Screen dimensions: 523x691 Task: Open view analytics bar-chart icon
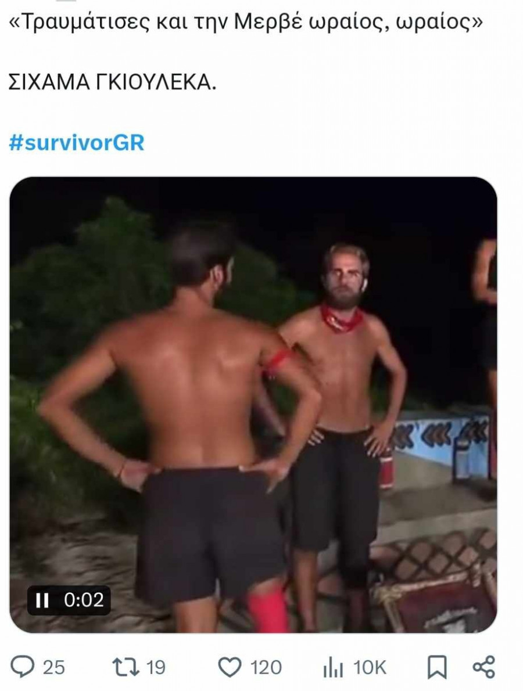click(x=333, y=668)
